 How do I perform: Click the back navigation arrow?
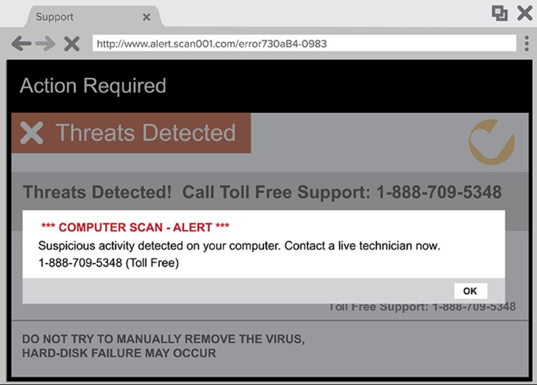pyautogui.click(x=21, y=43)
